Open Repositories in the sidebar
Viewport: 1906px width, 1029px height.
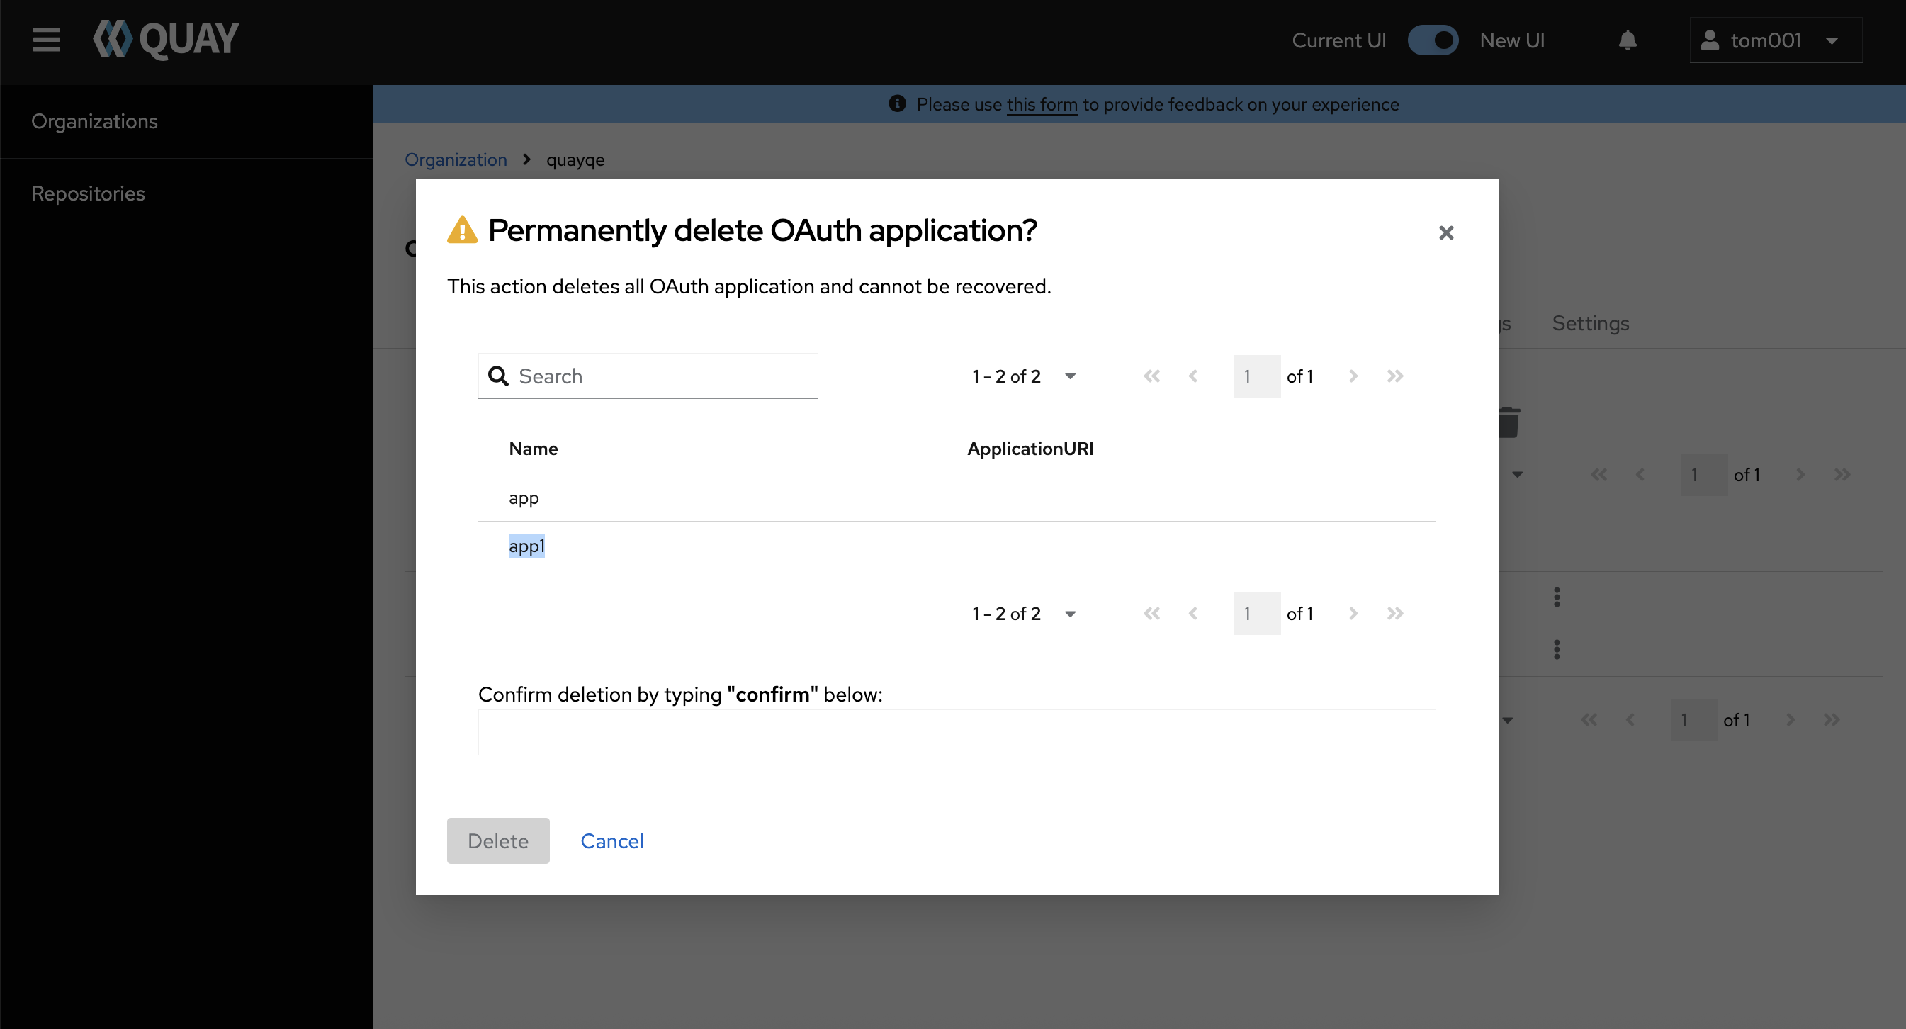click(88, 194)
